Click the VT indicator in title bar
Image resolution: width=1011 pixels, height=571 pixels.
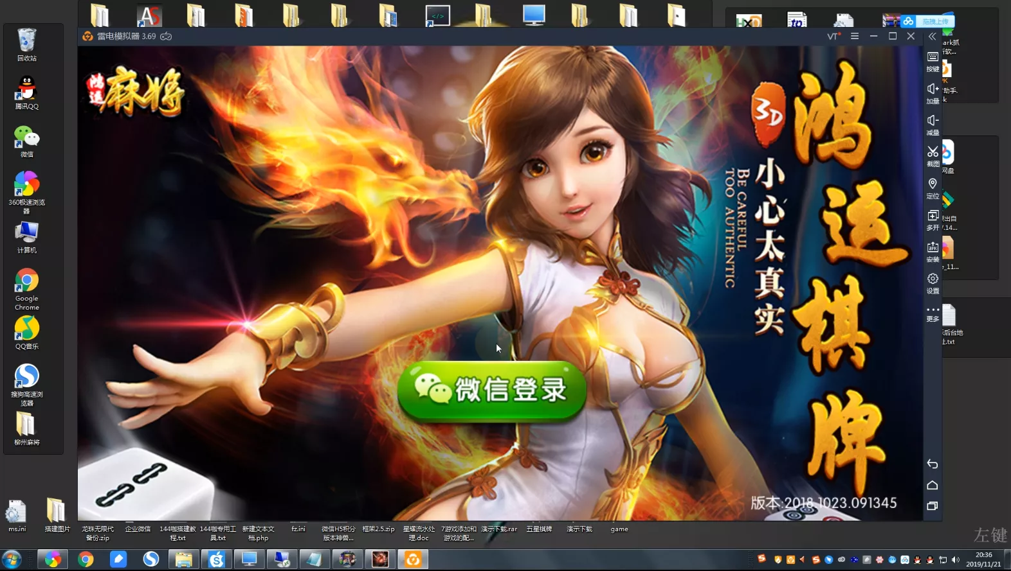pos(834,36)
